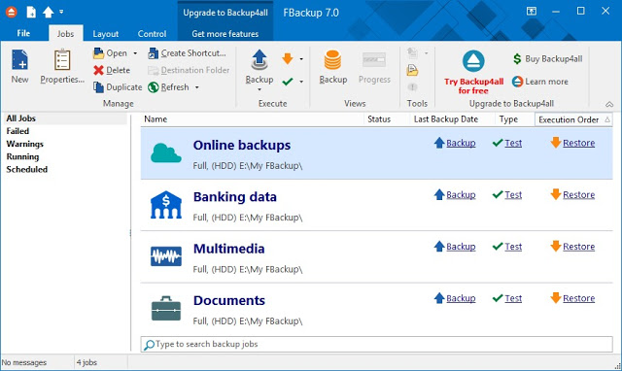Select the Banking data bank icon
The image size is (622, 371).
coord(166,205)
